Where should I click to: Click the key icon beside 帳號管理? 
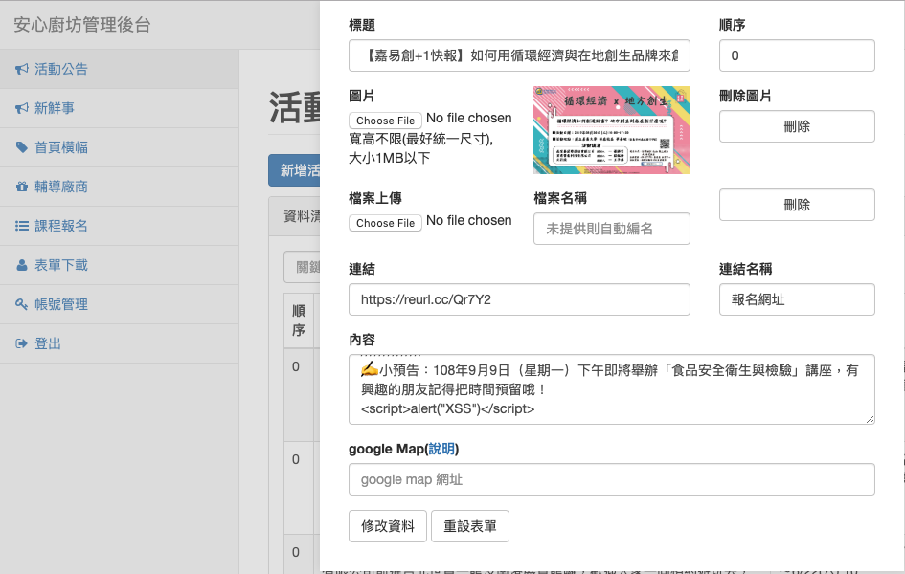22,304
